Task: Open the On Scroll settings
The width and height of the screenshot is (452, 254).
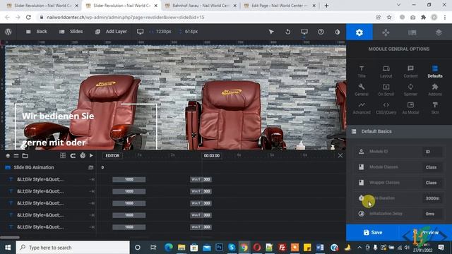Action: point(386,90)
